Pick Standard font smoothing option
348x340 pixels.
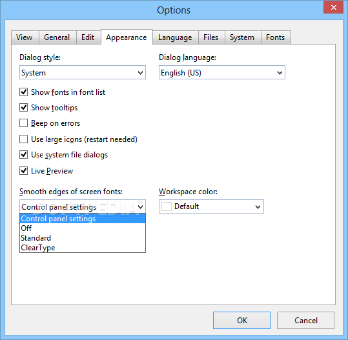pyautogui.click(x=83, y=238)
